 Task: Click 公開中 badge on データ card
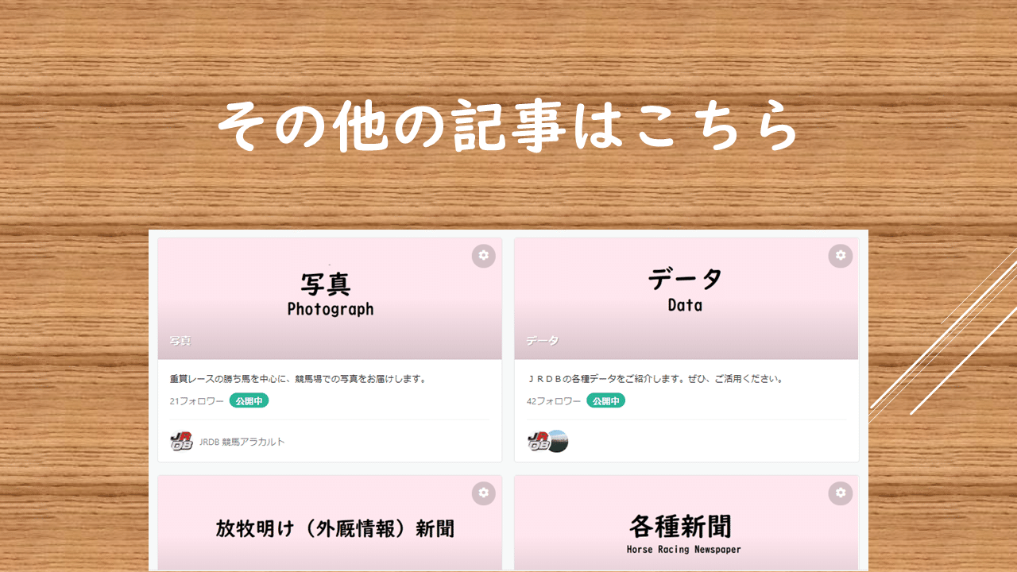[606, 401]
